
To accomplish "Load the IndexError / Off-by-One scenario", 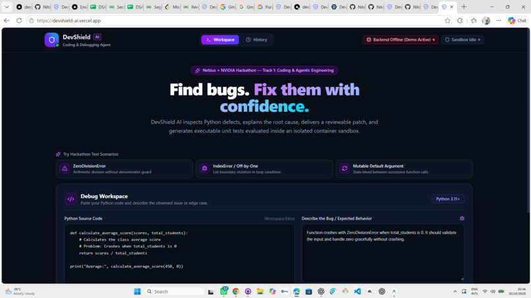I will [x=264, y=169].
